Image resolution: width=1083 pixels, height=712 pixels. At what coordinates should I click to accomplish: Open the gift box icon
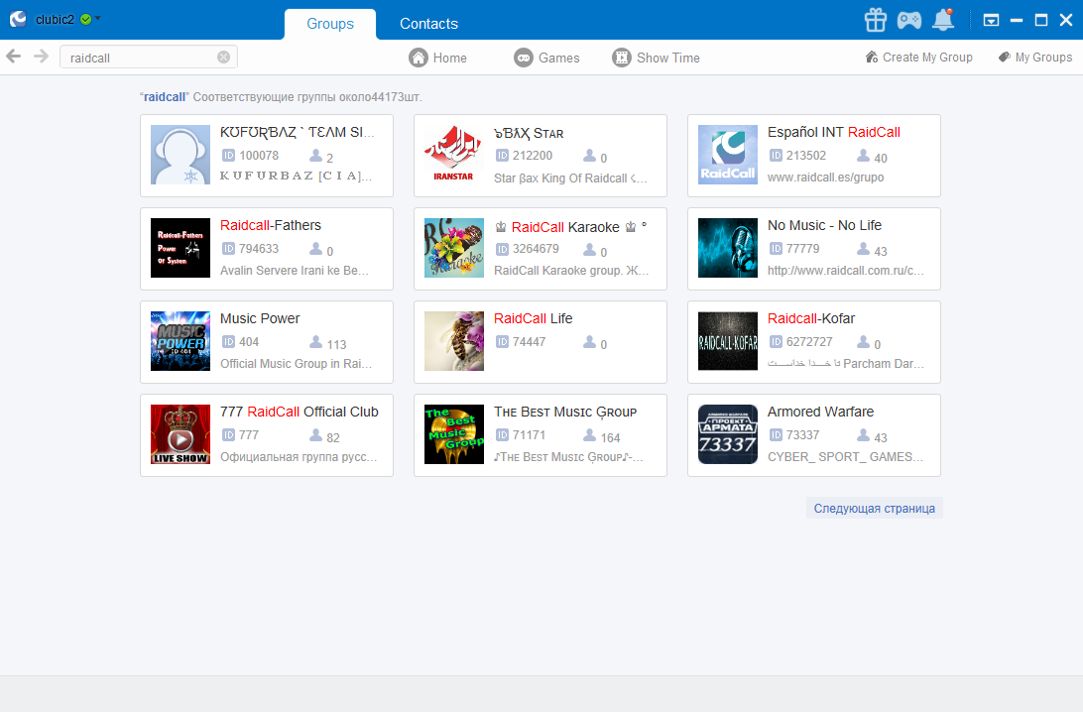point(875,20)
